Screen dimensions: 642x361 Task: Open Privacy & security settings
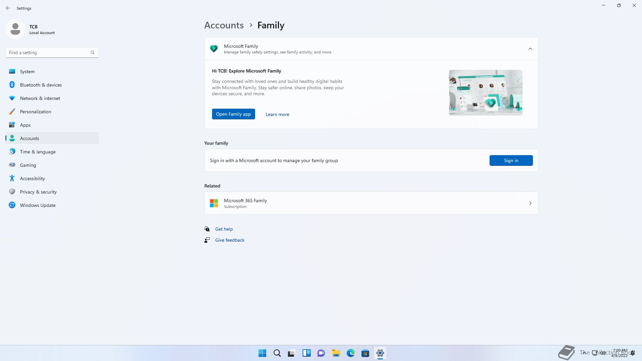pos(52,192)
